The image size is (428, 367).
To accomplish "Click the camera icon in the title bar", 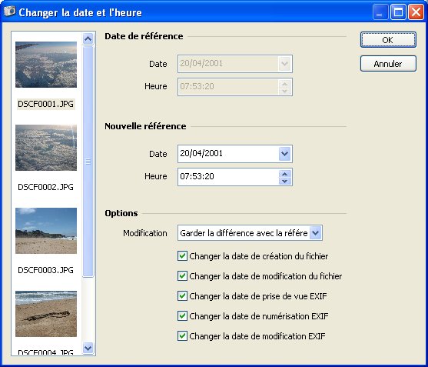I will point(9,12).
